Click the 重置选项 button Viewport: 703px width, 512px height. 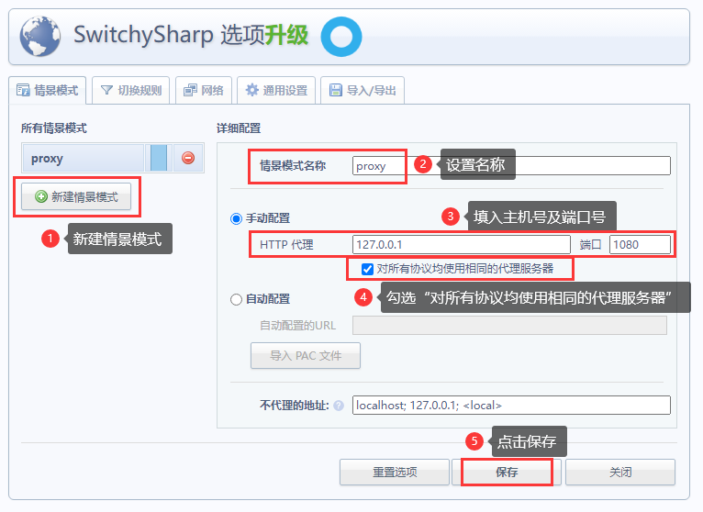(x=394, y=472)
